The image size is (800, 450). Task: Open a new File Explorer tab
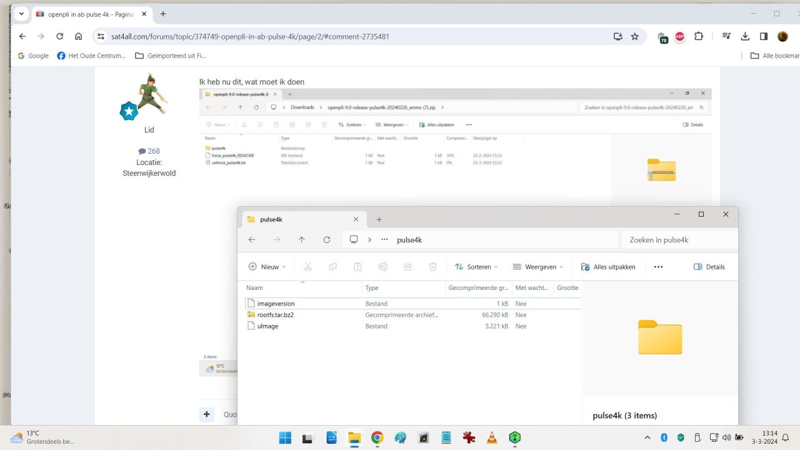tap(379, 219)
